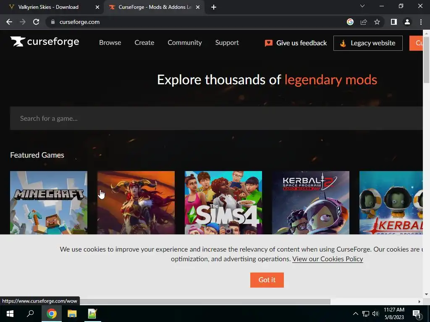Click Give us feedback link
430x322 pixels.
click(296, 43)
